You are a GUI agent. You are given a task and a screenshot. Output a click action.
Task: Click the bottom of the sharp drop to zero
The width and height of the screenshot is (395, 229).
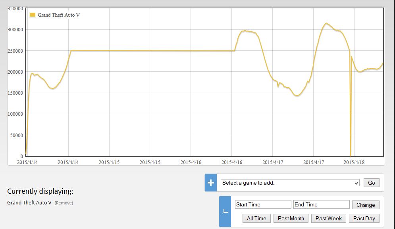click(351, 155)
